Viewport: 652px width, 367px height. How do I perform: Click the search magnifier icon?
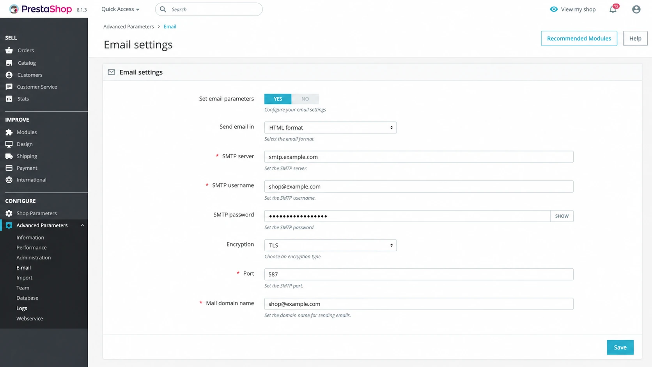pos(163,9)
